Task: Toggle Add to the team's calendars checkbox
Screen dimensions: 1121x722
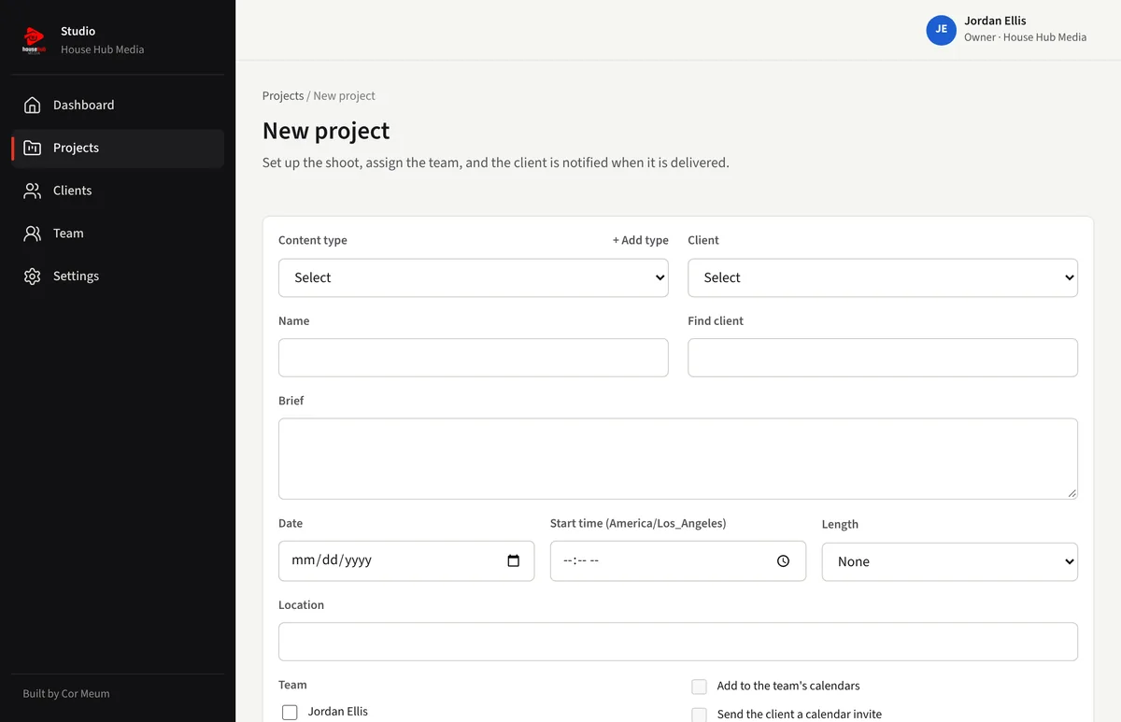Action: coord(699,687)
